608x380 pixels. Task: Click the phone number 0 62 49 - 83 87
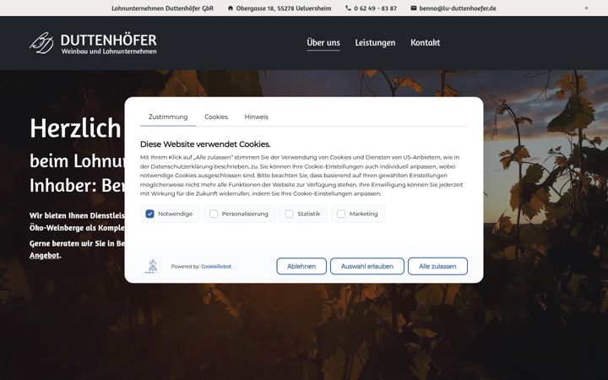tap(375, 8)
